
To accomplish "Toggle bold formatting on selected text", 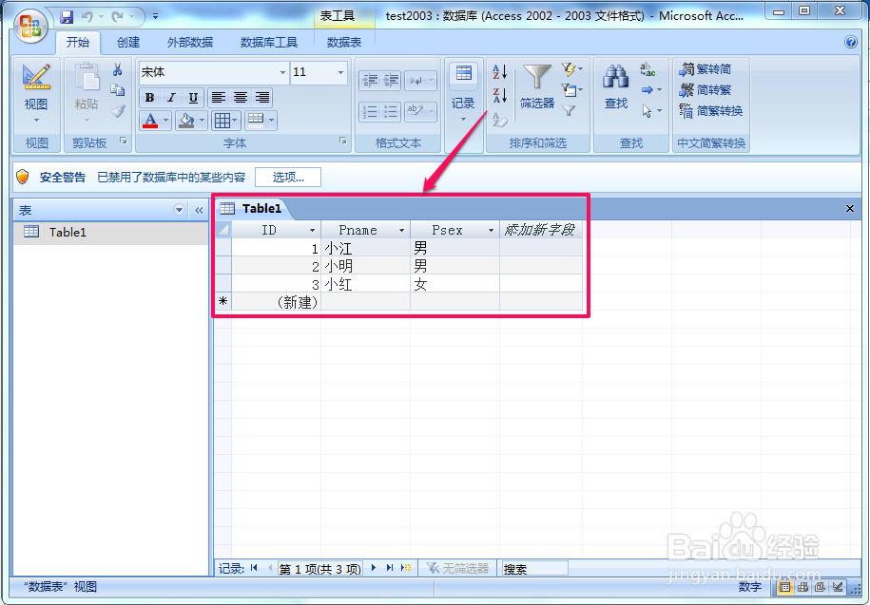I will [x=148, y=98].
